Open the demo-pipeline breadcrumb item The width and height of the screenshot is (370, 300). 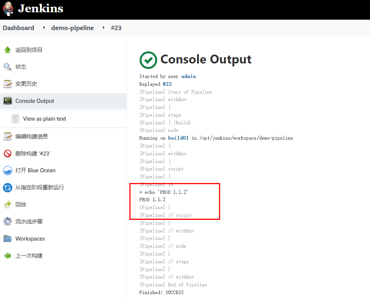point(72,27)
